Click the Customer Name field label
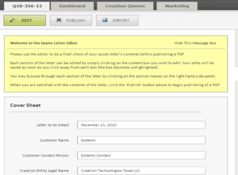The height and width of the screenshot is (175, 238). click(54, 140)
